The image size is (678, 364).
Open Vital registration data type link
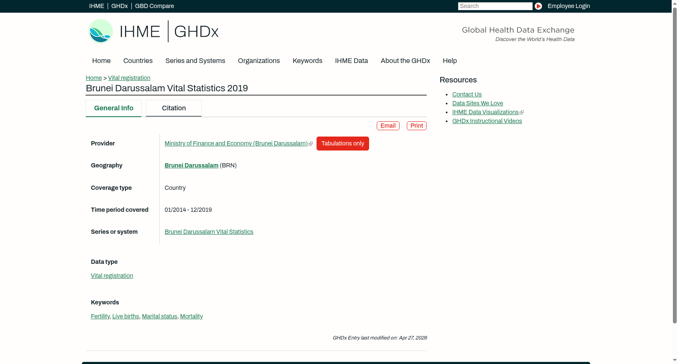click(112, 276)
